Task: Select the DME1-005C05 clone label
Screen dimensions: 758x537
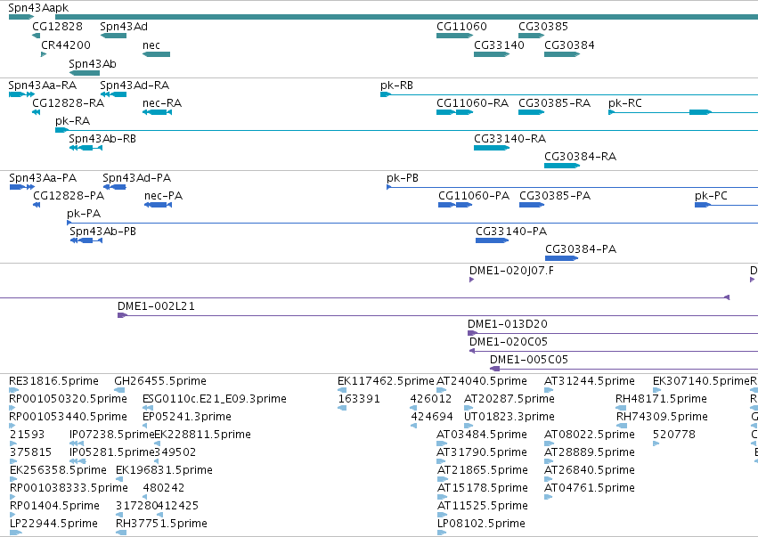Action: 529,361
